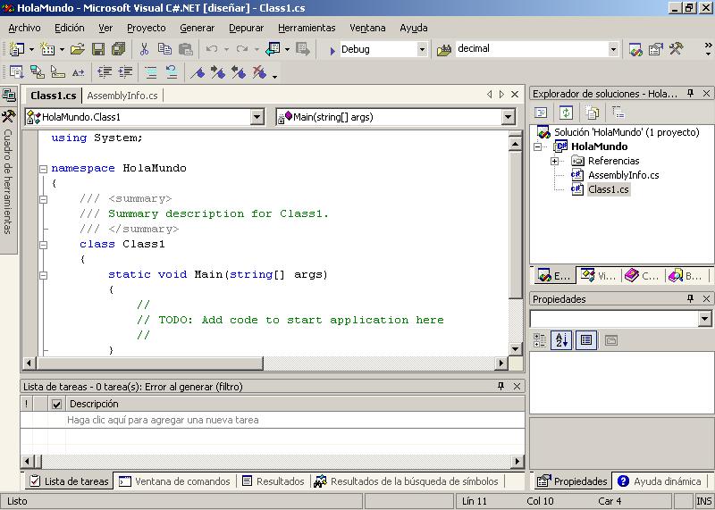Switch to the Ventana de comandos tab
This screenshot has width=715, height=510.
tap(174, 481)
